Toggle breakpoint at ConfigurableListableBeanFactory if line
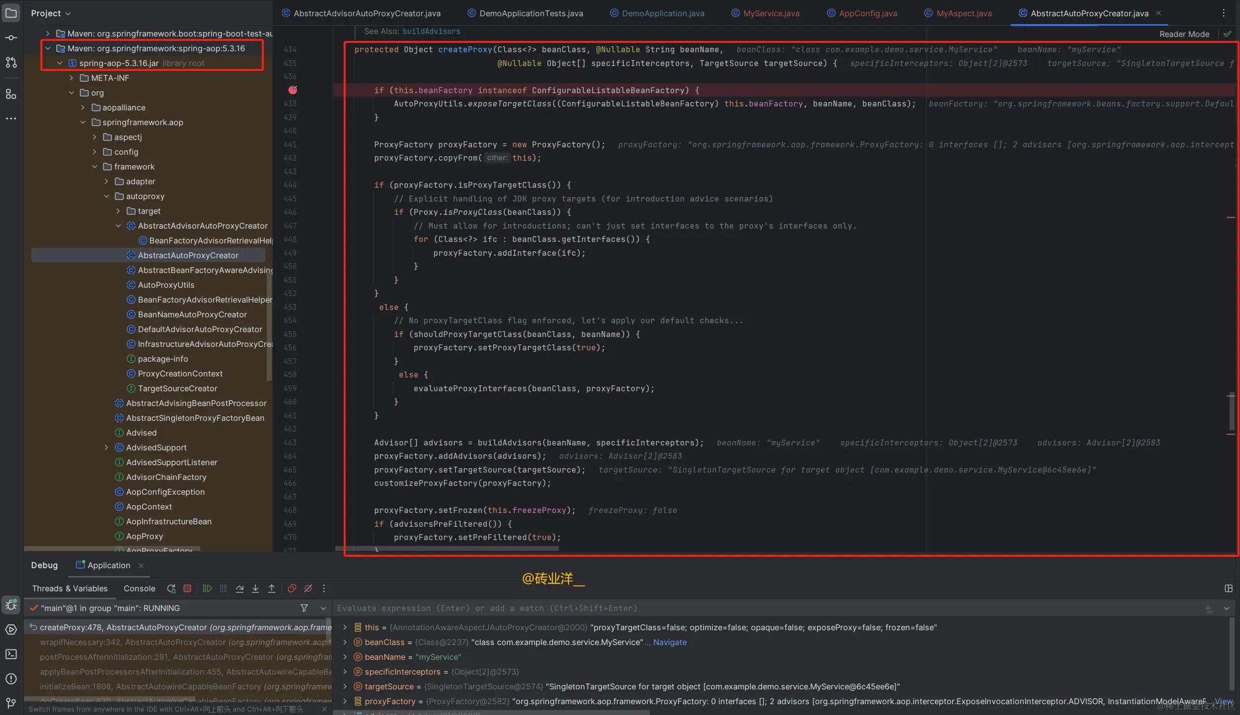Screen dimensions: 1240x715 (x=293, y=90)
